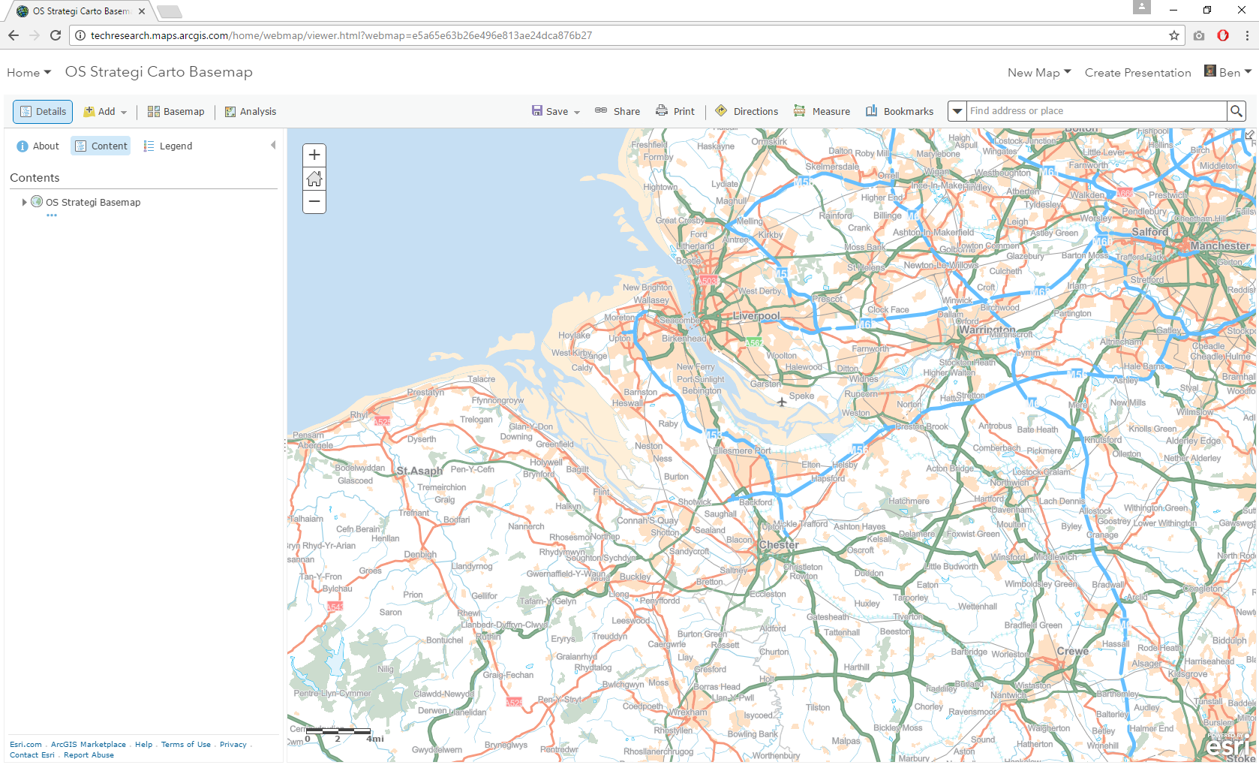This screenshot has width=1259, height=765.
Task: Open the Basemap gallery
Action: pyautogui.click(x=176, y=111)
